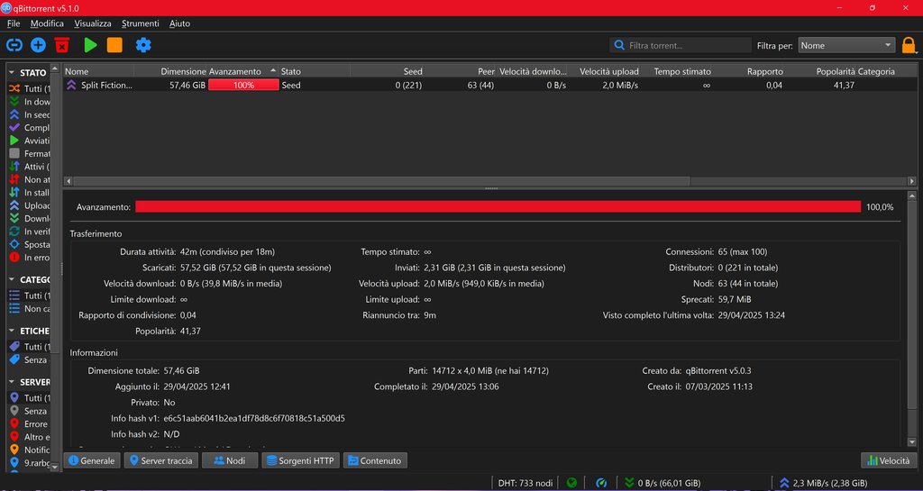Open the Strumenti menu
The width and height of the screenshot is (923, 491).
(x=140, y=23)
